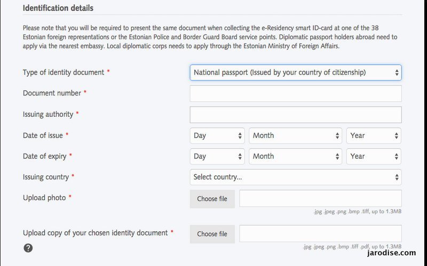The image size is (427, 266).
Task: Click the Upload photo file name box
Action: (x=320, y=198)
